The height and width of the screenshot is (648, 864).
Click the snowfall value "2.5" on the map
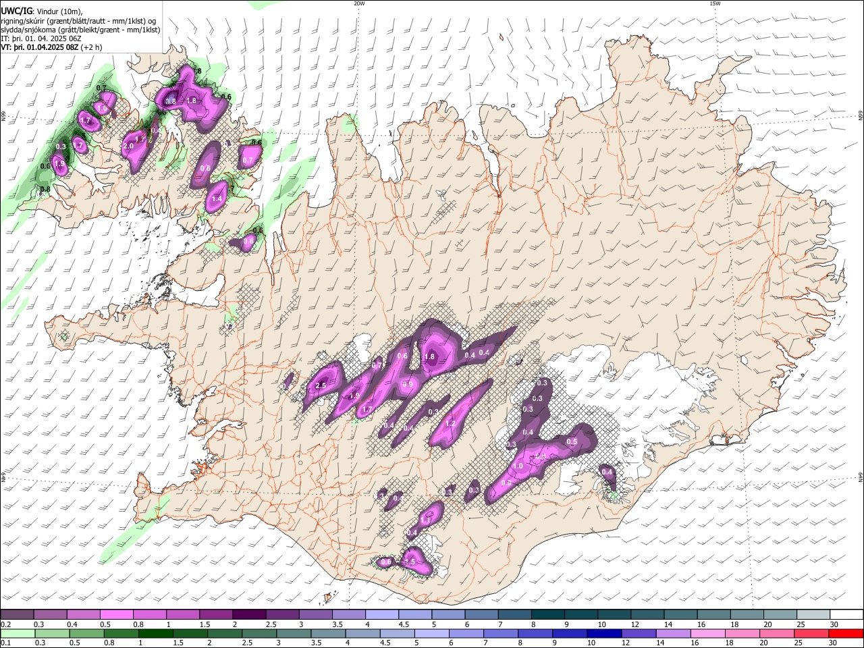point(321,385)
